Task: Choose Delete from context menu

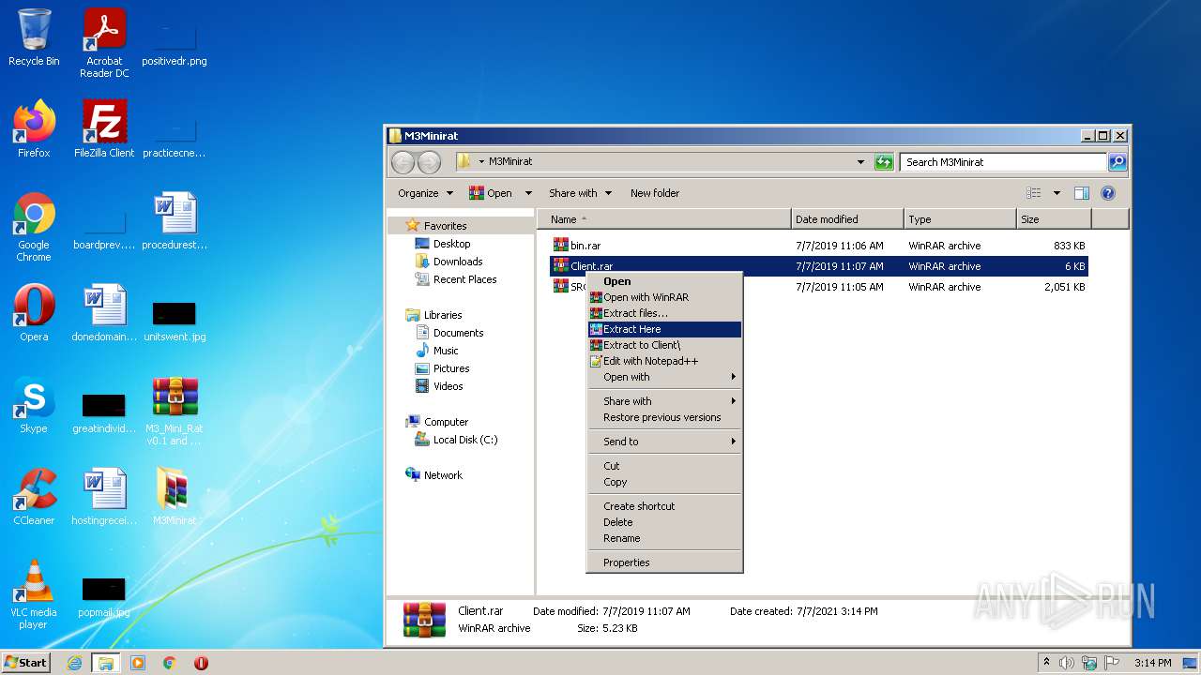Action: coord(664,522)
